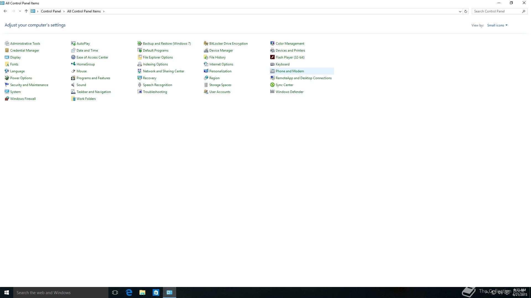
Task: Click the Windows Firewall icon
Action: [x=7, y=99]
